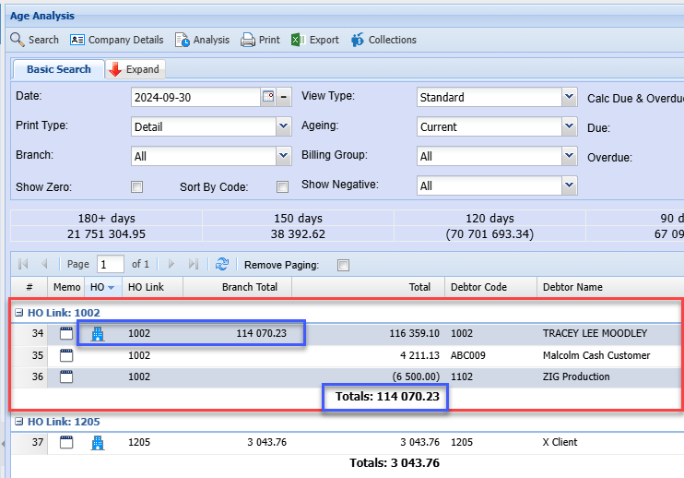
Task: Open the Billing Group dropdown
Action: tap(569, 157)
